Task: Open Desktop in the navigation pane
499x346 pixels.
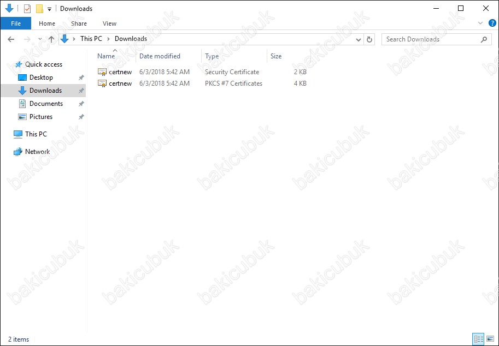Action: 41,77
